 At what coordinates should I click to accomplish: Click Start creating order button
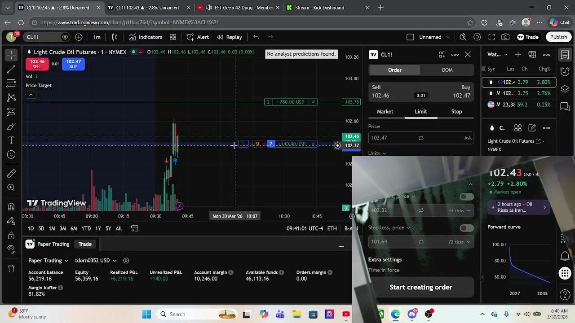421,288
